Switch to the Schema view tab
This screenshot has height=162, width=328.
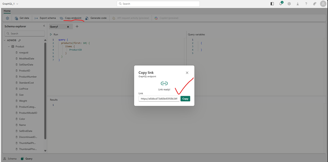pyautogui.click(x=10, y=158)
